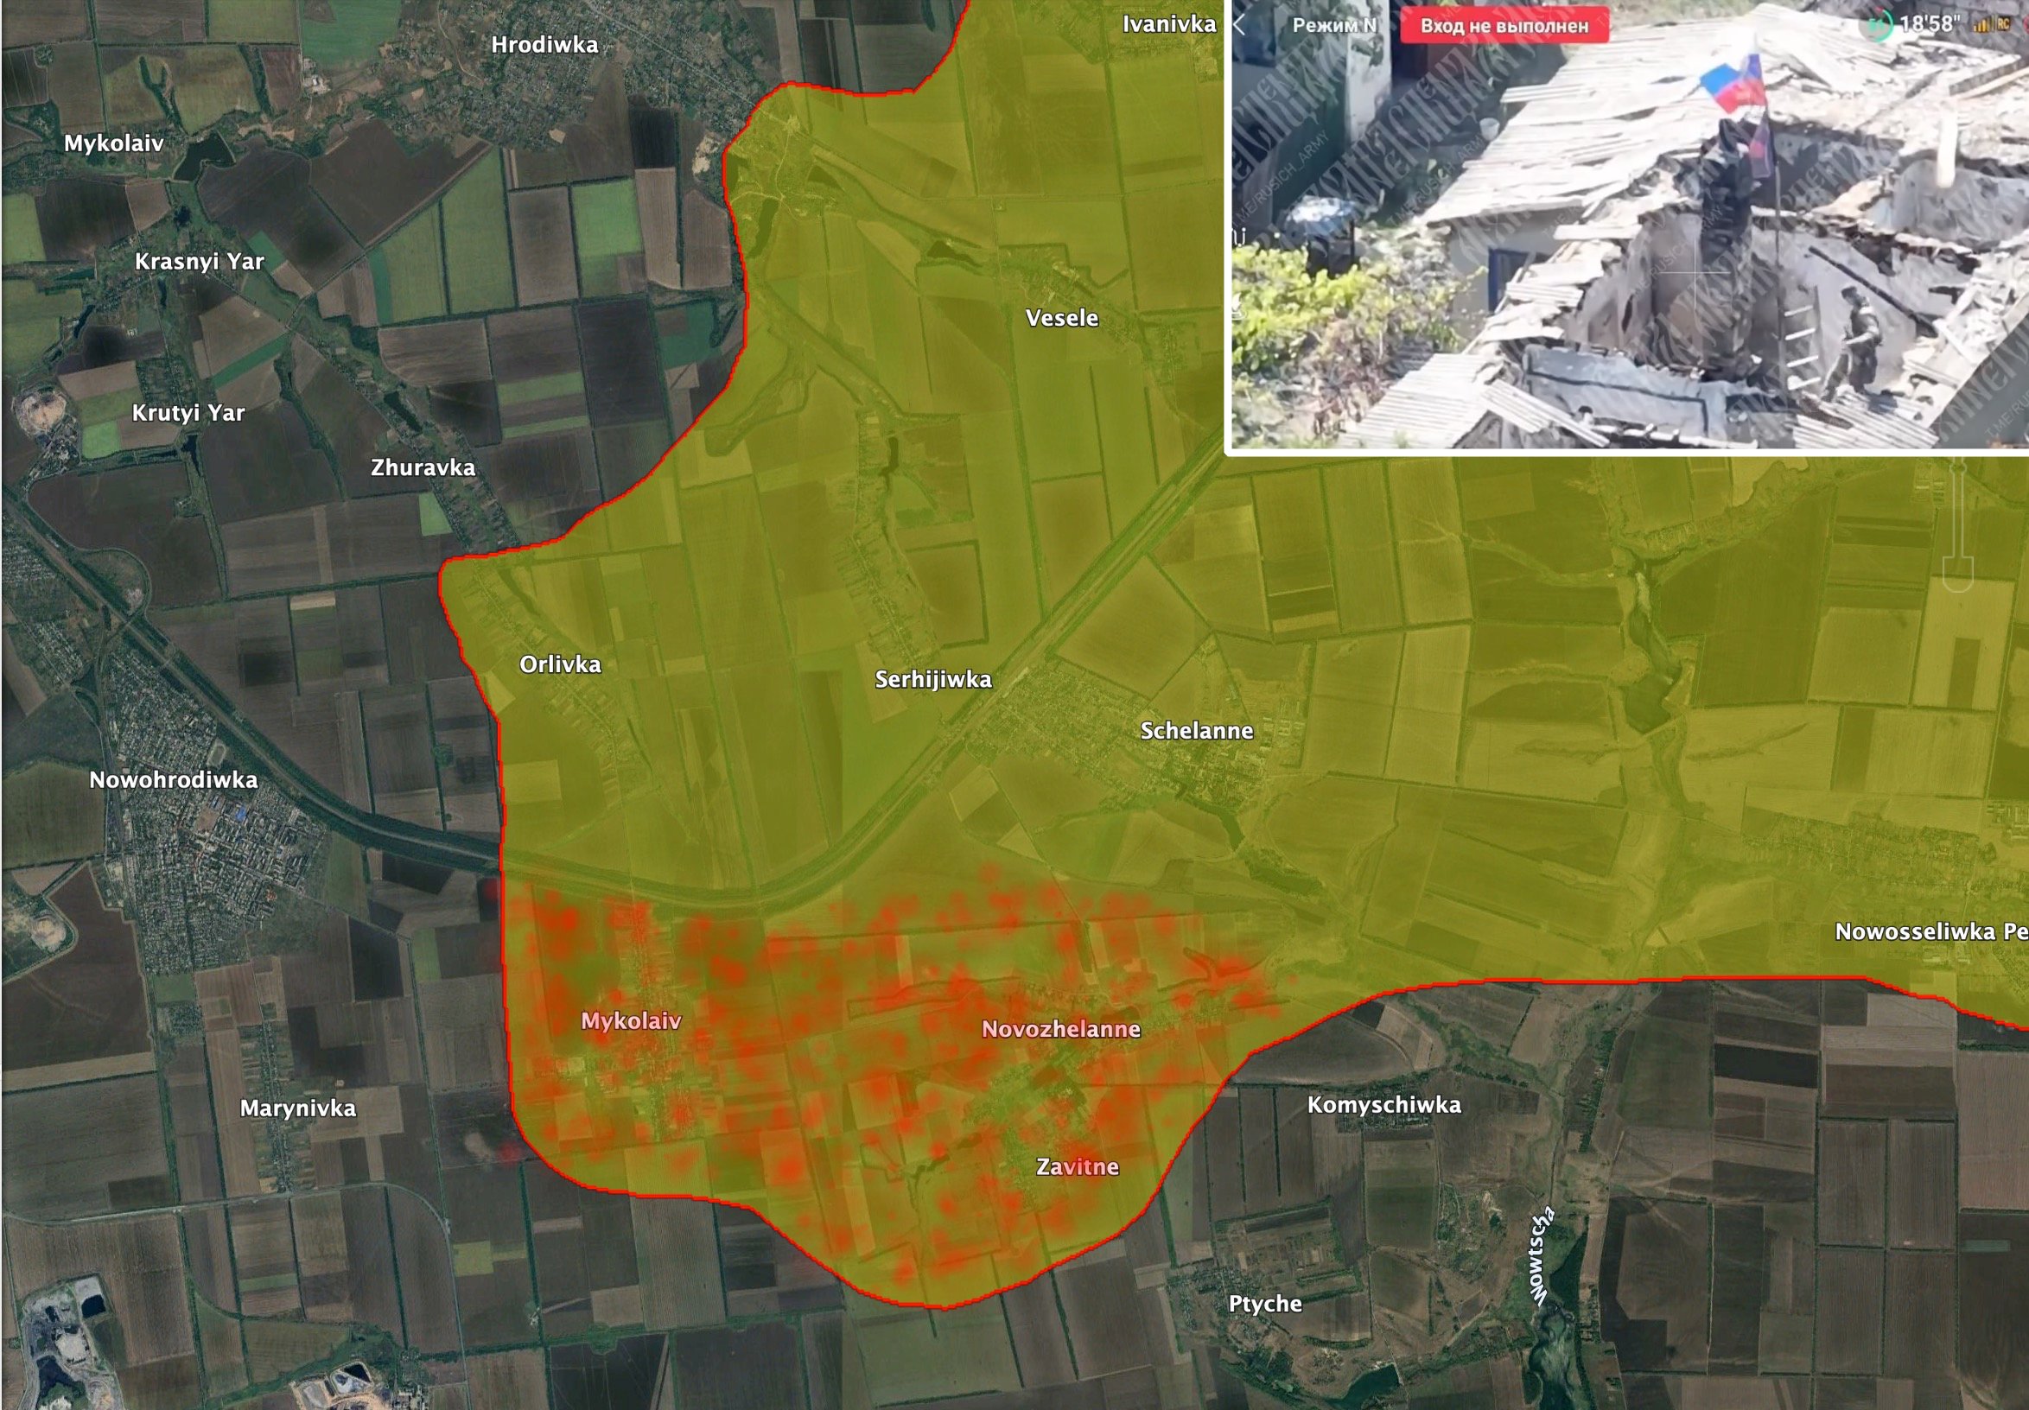
Task: Select the Hrodiwka map label
Action: [544, 45]
